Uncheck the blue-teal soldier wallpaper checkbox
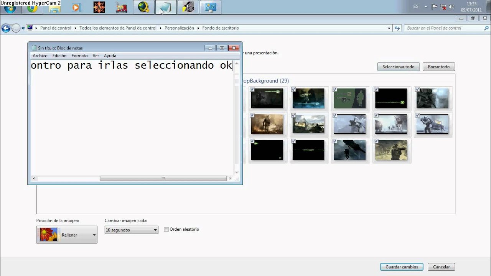491x276 pixels. [x=293, y=89]
